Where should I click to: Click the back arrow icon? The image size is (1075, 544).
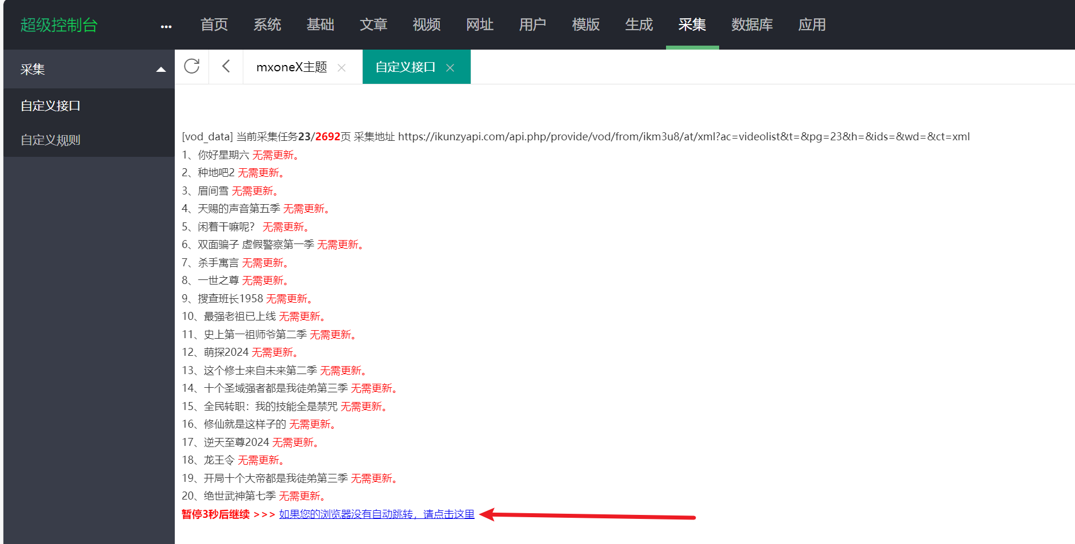[226, 66]
